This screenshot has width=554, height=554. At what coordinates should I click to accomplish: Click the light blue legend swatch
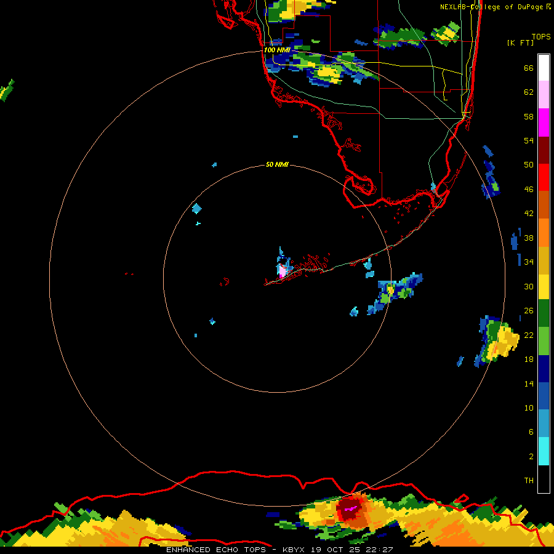pyautogui.click(x=544, y=424)
